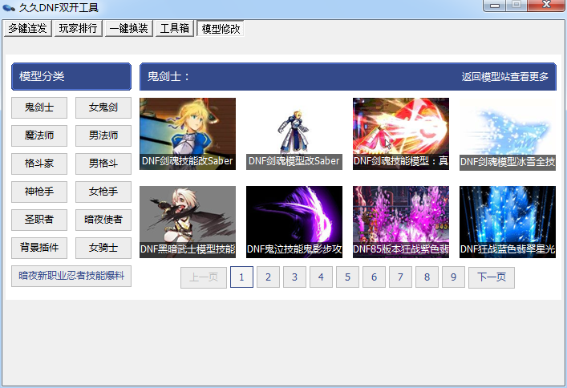The width and height of the screenshot is (567, 388).
Task: Go to page 9
Action: coord(453,277)
